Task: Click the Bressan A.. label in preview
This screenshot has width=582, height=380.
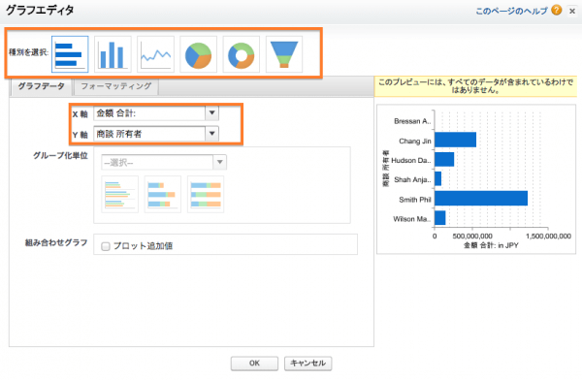Action: click(412, 121)
